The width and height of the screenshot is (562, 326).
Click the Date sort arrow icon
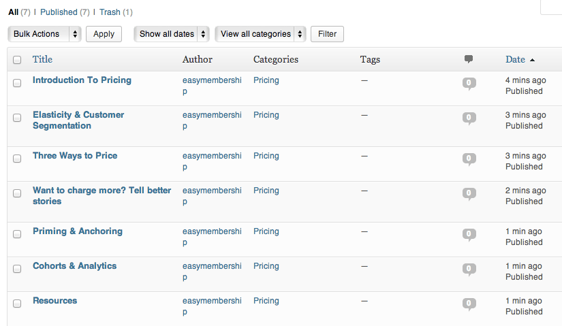click(532, 60)
